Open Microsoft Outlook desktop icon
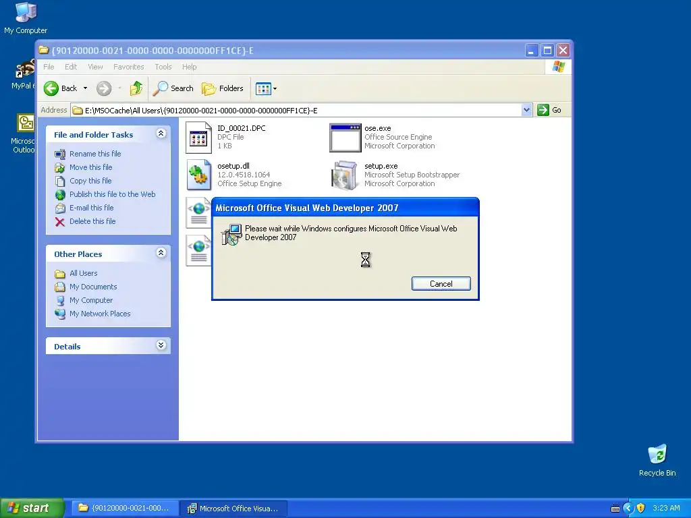Viewport: 691px width, 518px height. click(24, 134)
